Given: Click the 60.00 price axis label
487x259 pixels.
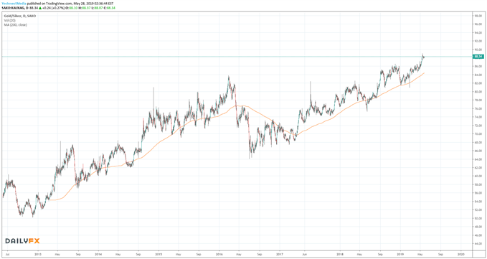Looking at the screenshot, I should [x=478, y=176].
